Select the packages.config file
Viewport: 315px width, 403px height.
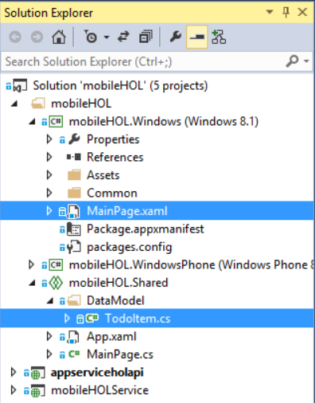[x=130, y=247]
